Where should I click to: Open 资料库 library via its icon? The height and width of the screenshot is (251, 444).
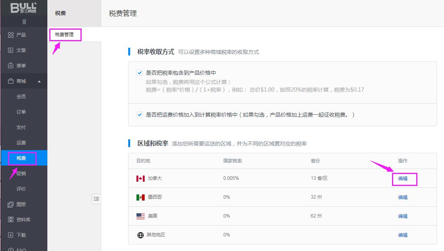(11, 220)
